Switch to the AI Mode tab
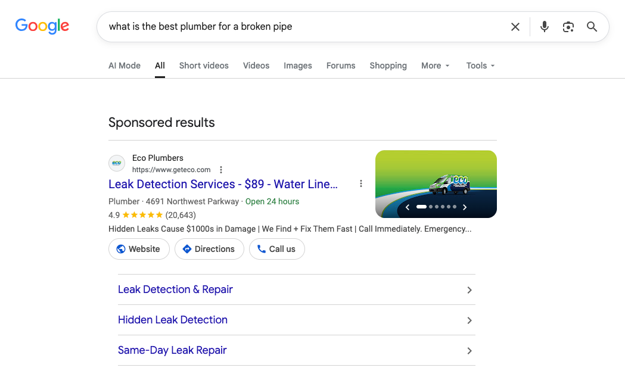Image resolution: width=625 pixels, height=380 pixels. click(x=125, y=66)
